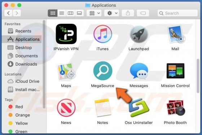Zoom the window with green button
Viewport: 202px width, 135px height.
click(x=19, y=5)
